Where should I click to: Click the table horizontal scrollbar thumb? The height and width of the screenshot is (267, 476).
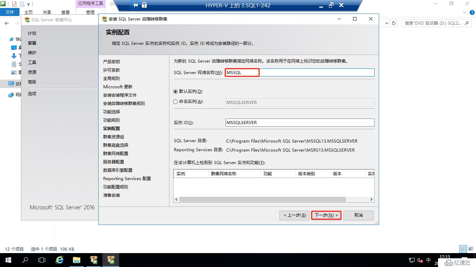[262, 200]
